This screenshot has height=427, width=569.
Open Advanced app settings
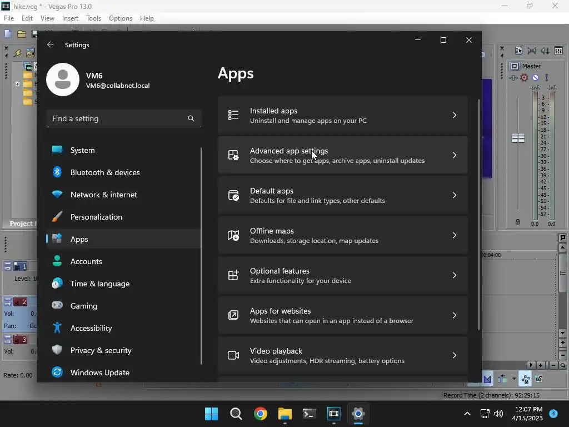click(x=342, y=156)
